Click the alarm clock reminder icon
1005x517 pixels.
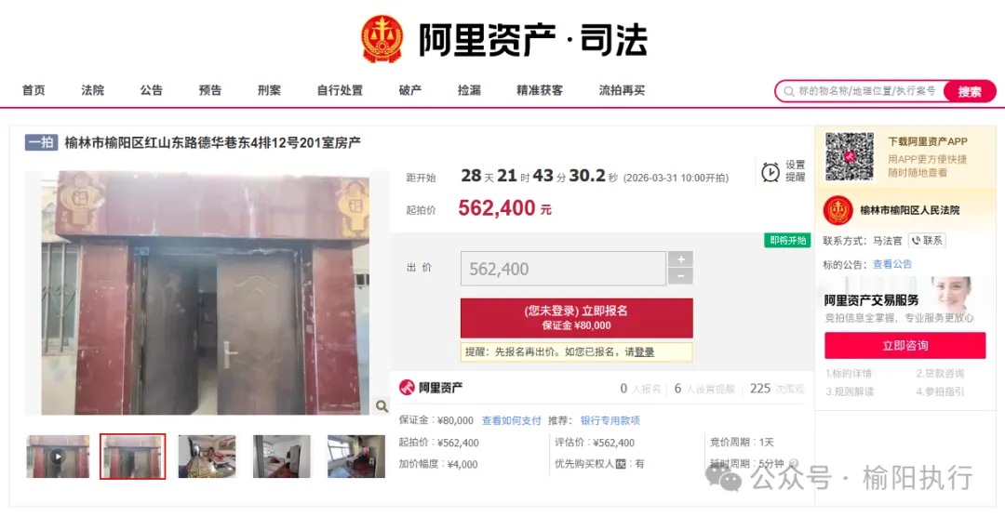point(770,172)
